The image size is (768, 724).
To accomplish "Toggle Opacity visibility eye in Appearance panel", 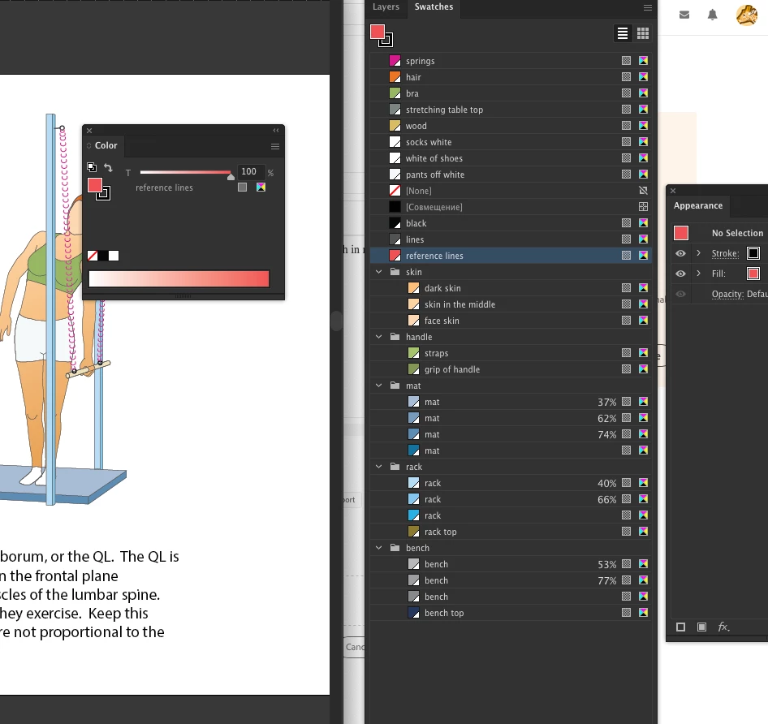I will click(x=681, y=294).
